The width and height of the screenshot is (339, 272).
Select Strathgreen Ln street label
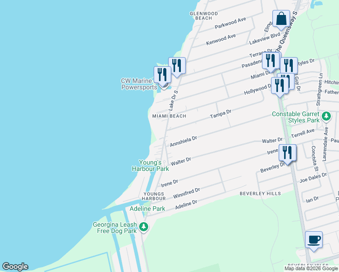click(x=320, y=89)
